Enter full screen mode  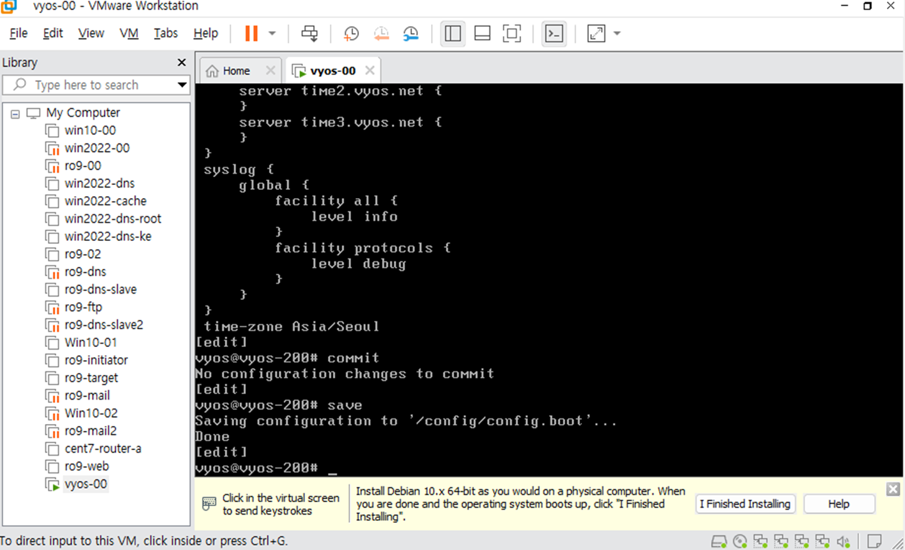point(512,34)
